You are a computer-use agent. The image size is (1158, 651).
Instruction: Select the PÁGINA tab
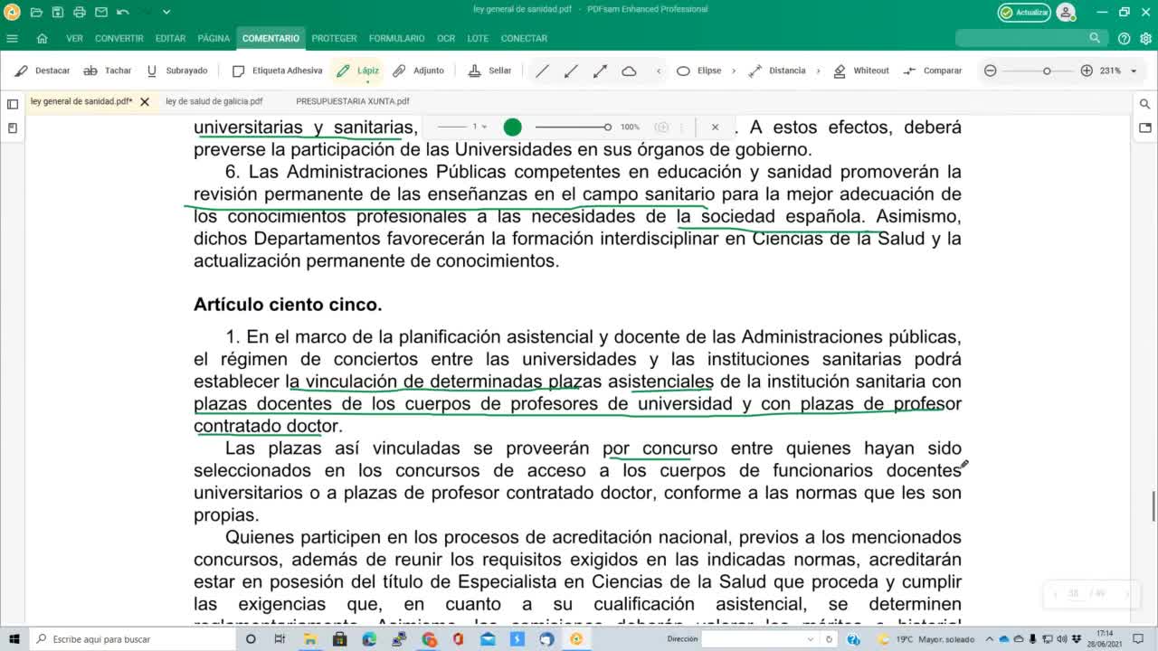pyautogui.click(x=214, y=38)
